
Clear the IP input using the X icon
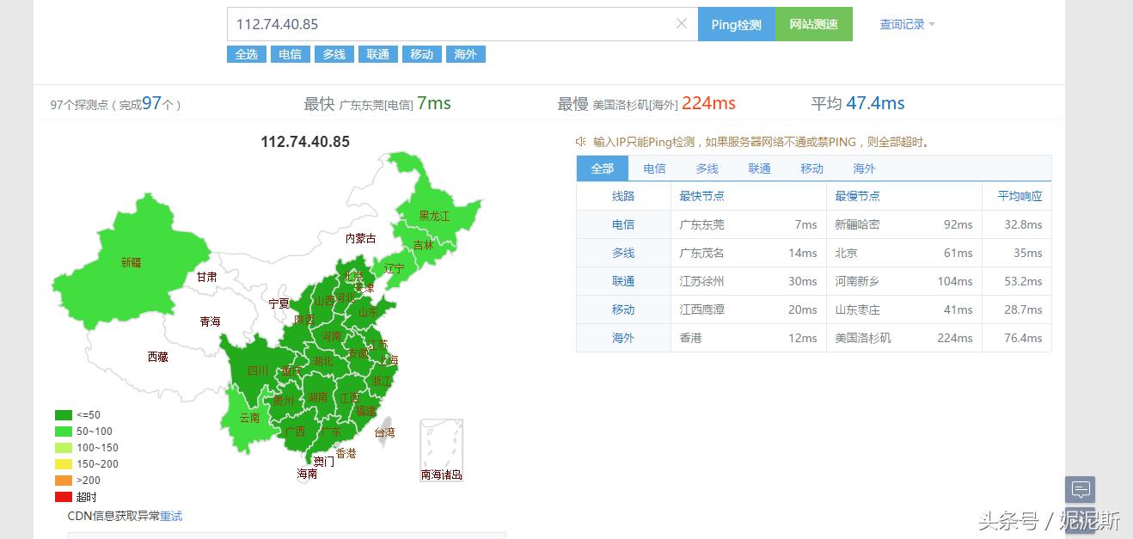tap(680, 23)
